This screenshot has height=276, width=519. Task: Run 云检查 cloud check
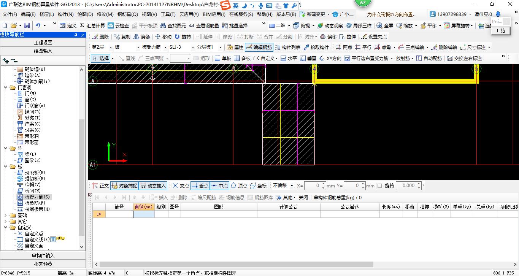(118, 25)
